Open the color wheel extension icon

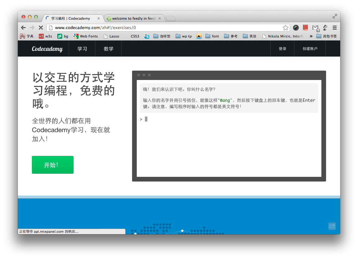coord(296,27)
